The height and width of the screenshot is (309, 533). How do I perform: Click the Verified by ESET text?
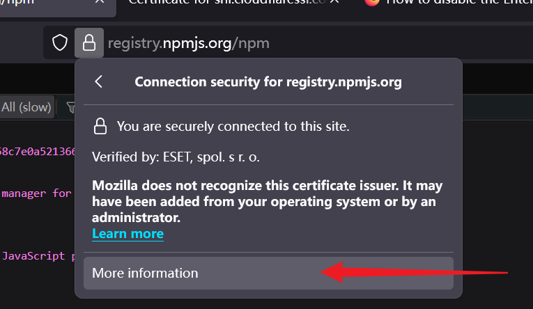[x=176, y=157]
